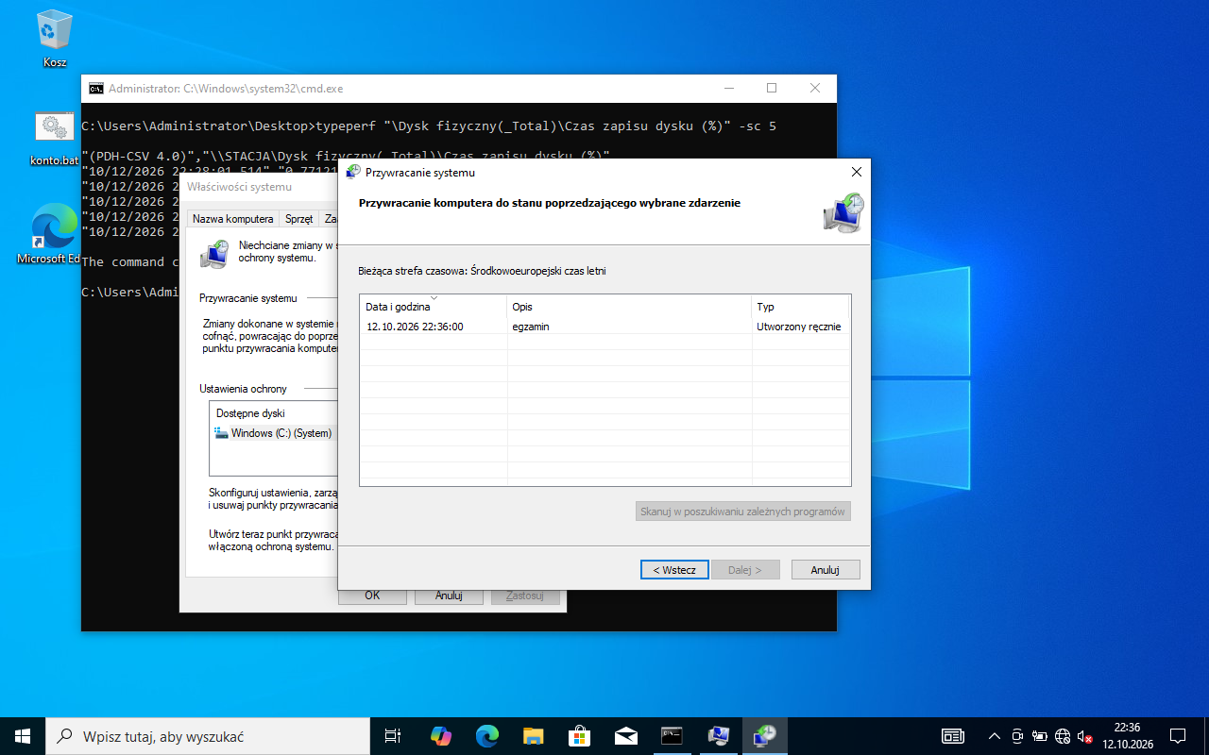Click the Task View taskbar icon
Image resolution: width=1209 pixels, height=755 pixels.
pos(394,736)
